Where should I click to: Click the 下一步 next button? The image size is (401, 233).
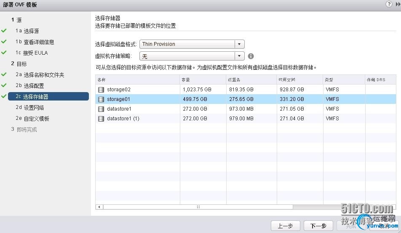click(x=318, y=226)
